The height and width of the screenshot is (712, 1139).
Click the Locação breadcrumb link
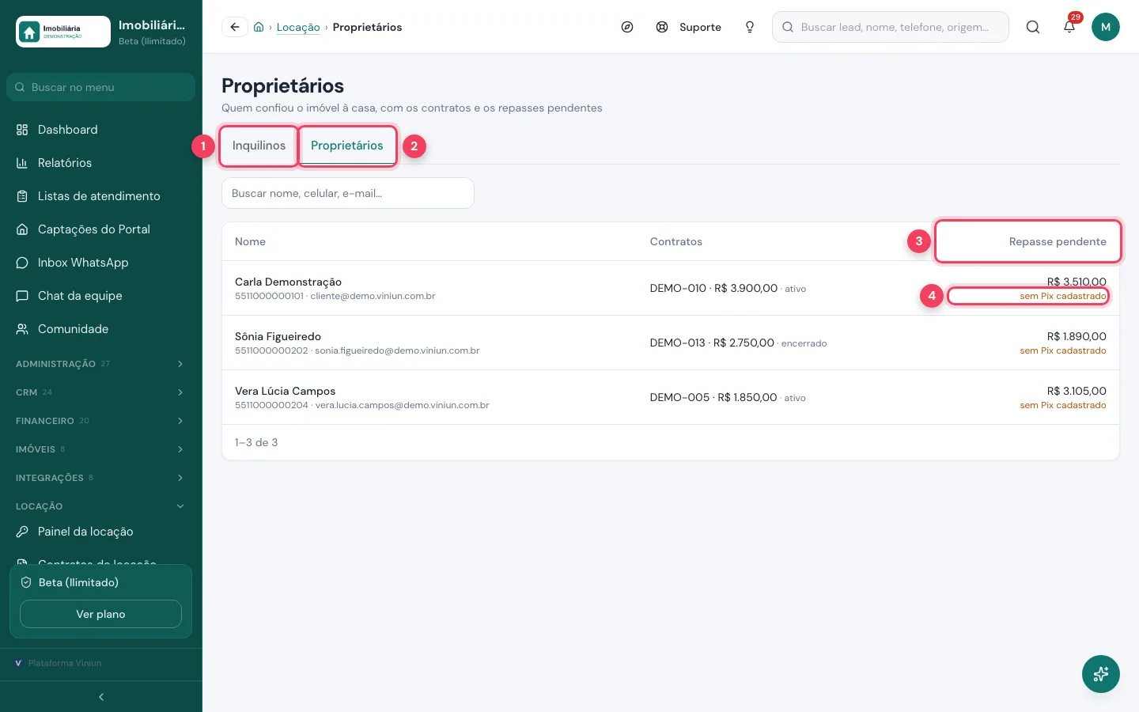click(298, 27)
